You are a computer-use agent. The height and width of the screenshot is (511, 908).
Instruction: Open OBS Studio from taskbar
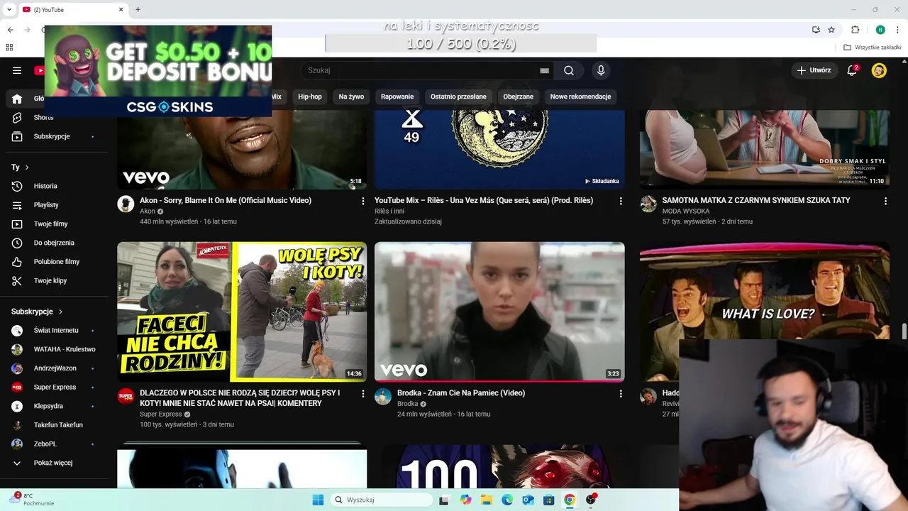[590, 500]
